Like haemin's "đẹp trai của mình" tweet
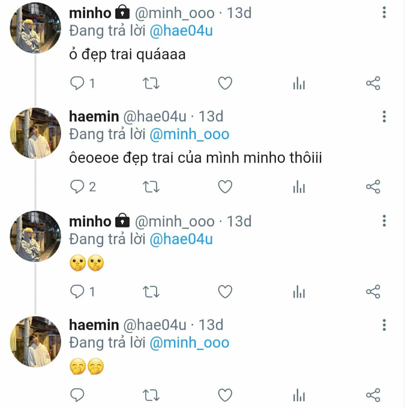 click(x=225, y=187)
